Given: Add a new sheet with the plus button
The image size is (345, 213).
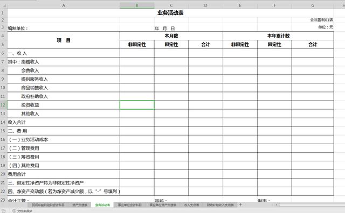Looking at the screenshot, I should tap(240, 205).
